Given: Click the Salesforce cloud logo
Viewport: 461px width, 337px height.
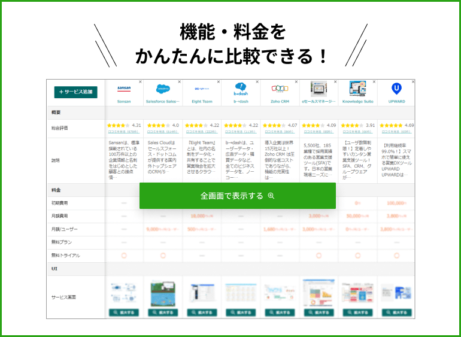Looking at the screenshot, I should click(163, 89).
